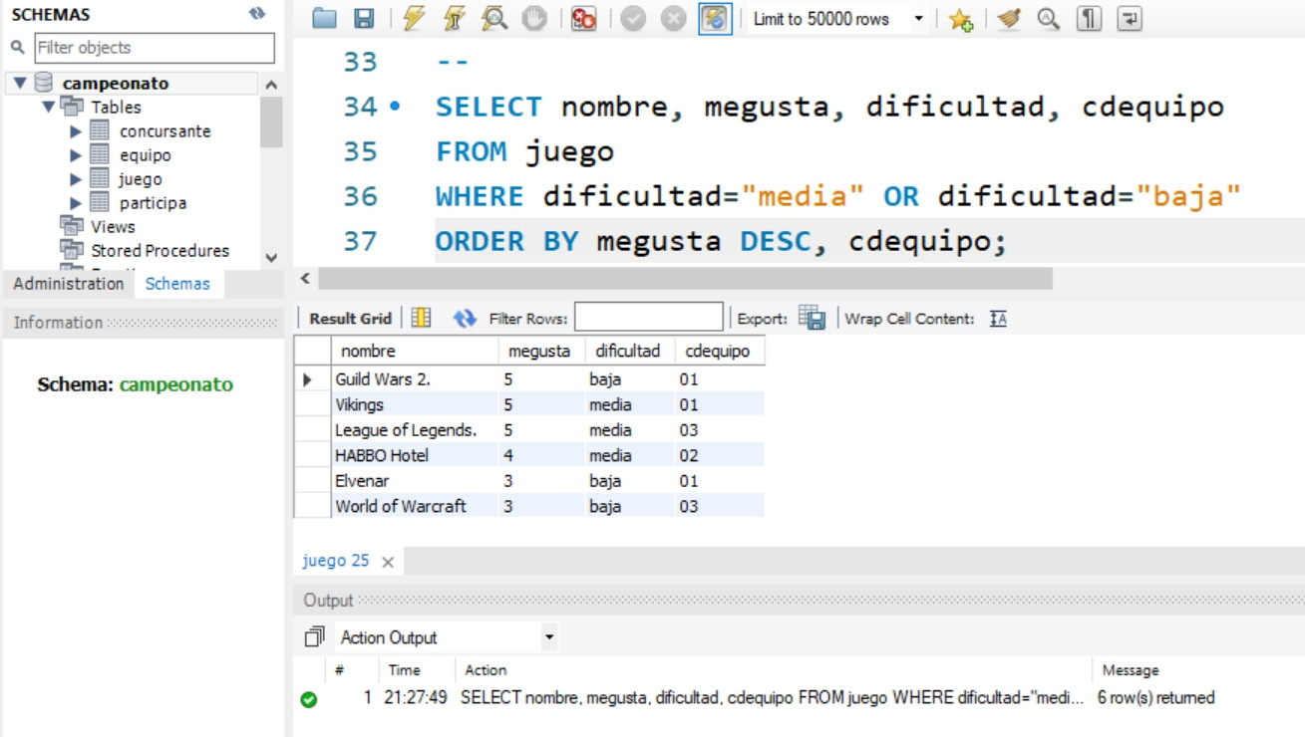Open a SQL script file from toolbar
This screenshot has height=737, width=1305.
(x=324, y=18)
